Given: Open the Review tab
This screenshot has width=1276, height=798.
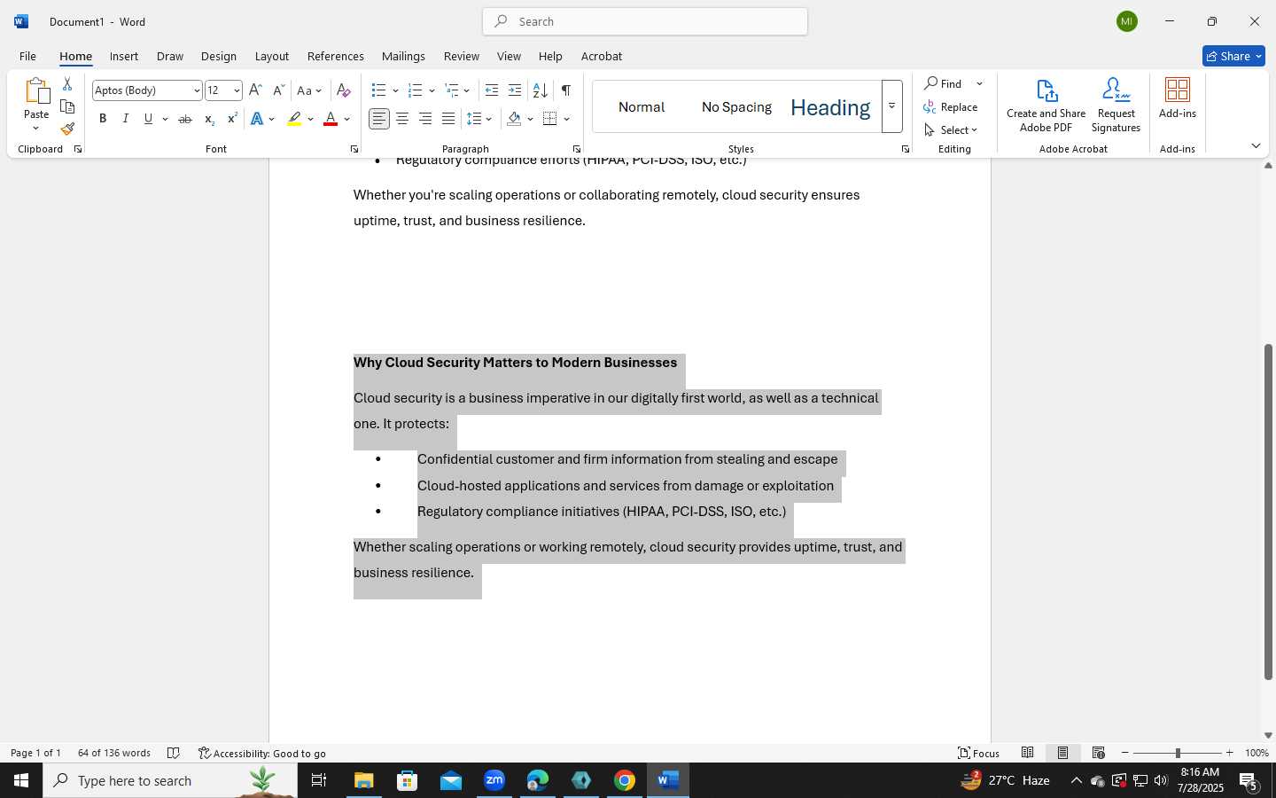Looking at the screenshot, I should [x=462, y=56].
